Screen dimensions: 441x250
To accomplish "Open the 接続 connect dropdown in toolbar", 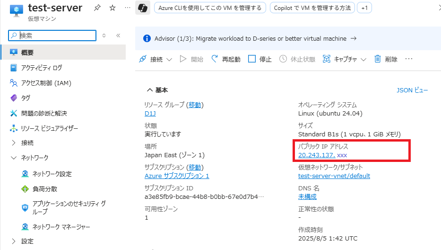I will [x=155, y=59].
